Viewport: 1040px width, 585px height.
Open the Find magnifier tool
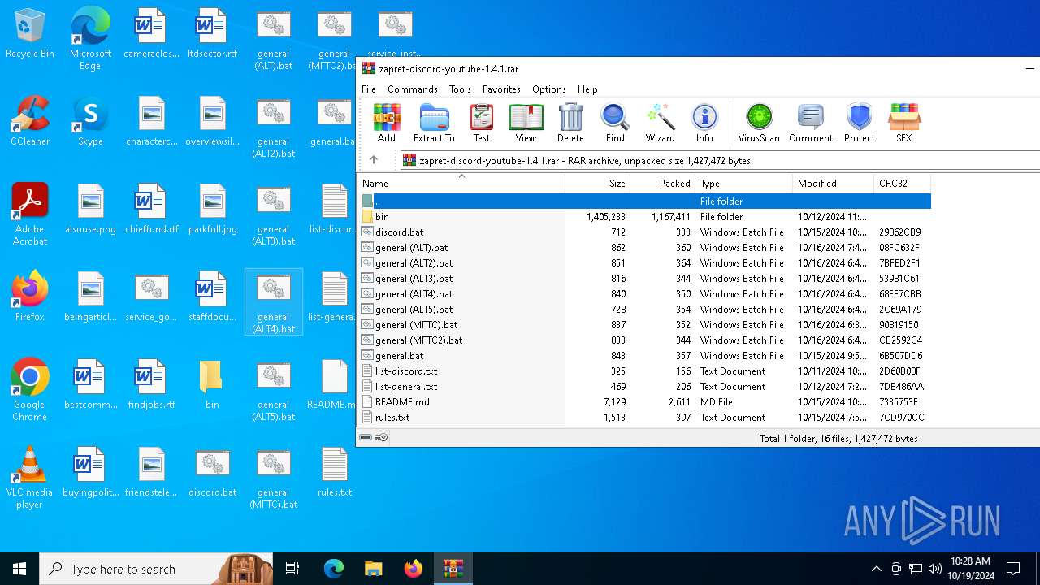[615, 123]
